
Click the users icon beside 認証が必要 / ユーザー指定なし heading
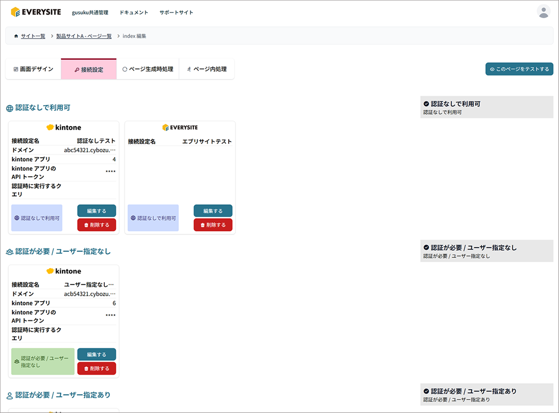coord(10,252)
